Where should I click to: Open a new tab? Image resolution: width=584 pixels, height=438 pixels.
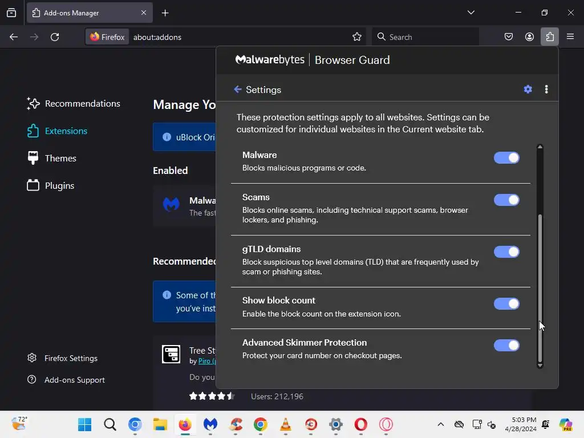pos(165,13)
